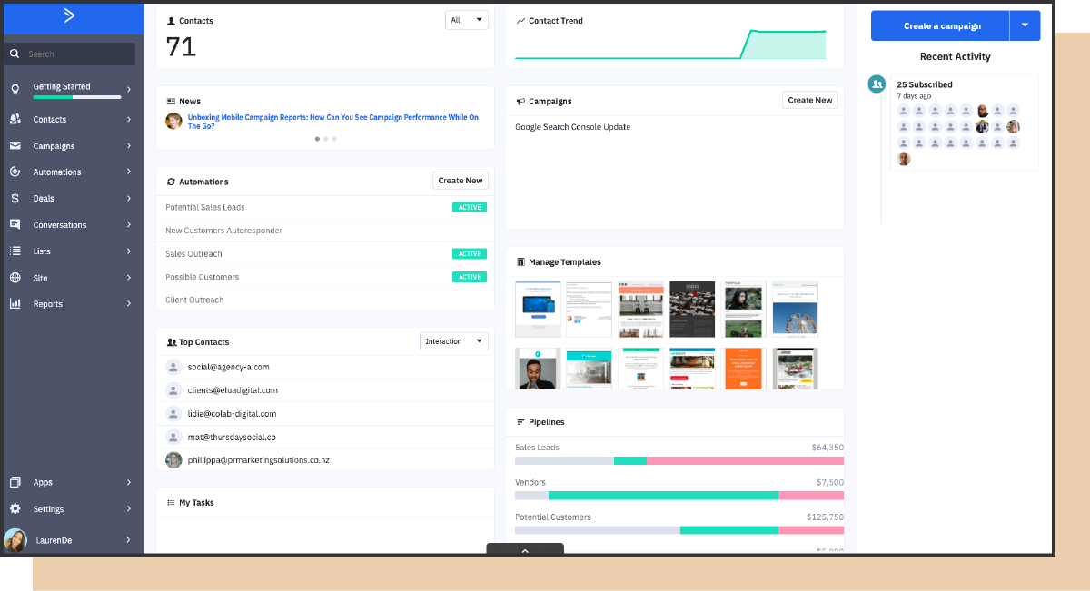Open Site using the globe icon

[16, 277]
